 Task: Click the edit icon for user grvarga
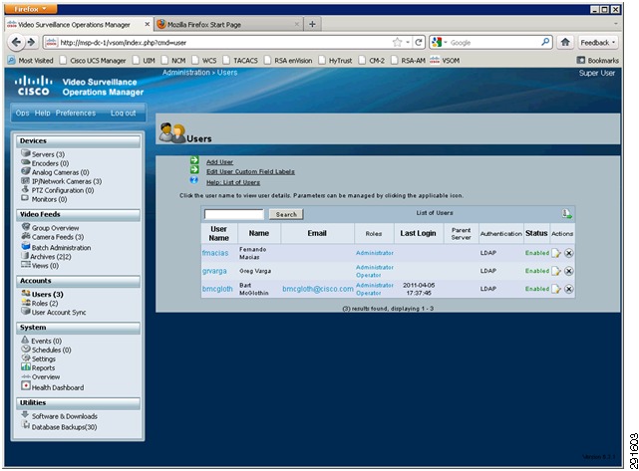coord(556,271)
